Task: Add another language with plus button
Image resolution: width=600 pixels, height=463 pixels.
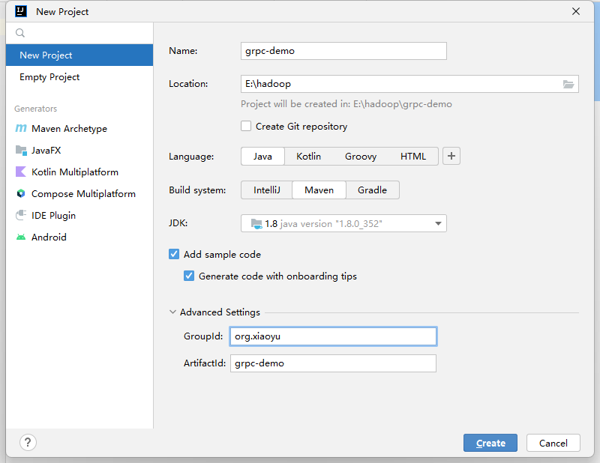Action: [451, 157]
